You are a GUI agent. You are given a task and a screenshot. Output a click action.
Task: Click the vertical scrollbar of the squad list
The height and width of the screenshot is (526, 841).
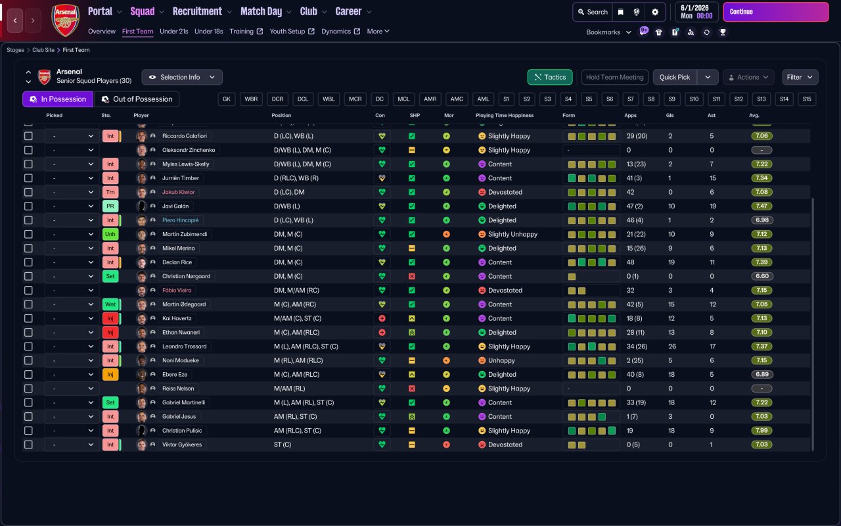click(x=813, y=325)
